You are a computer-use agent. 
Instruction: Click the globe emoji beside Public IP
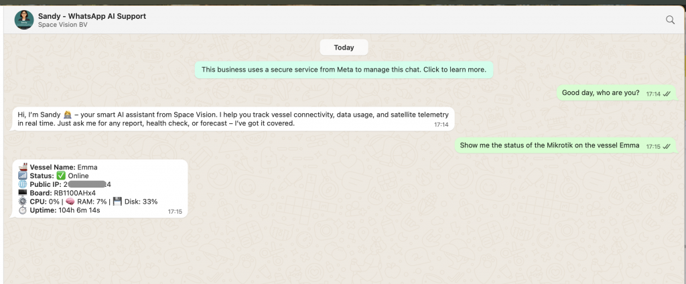coord(23,184)
